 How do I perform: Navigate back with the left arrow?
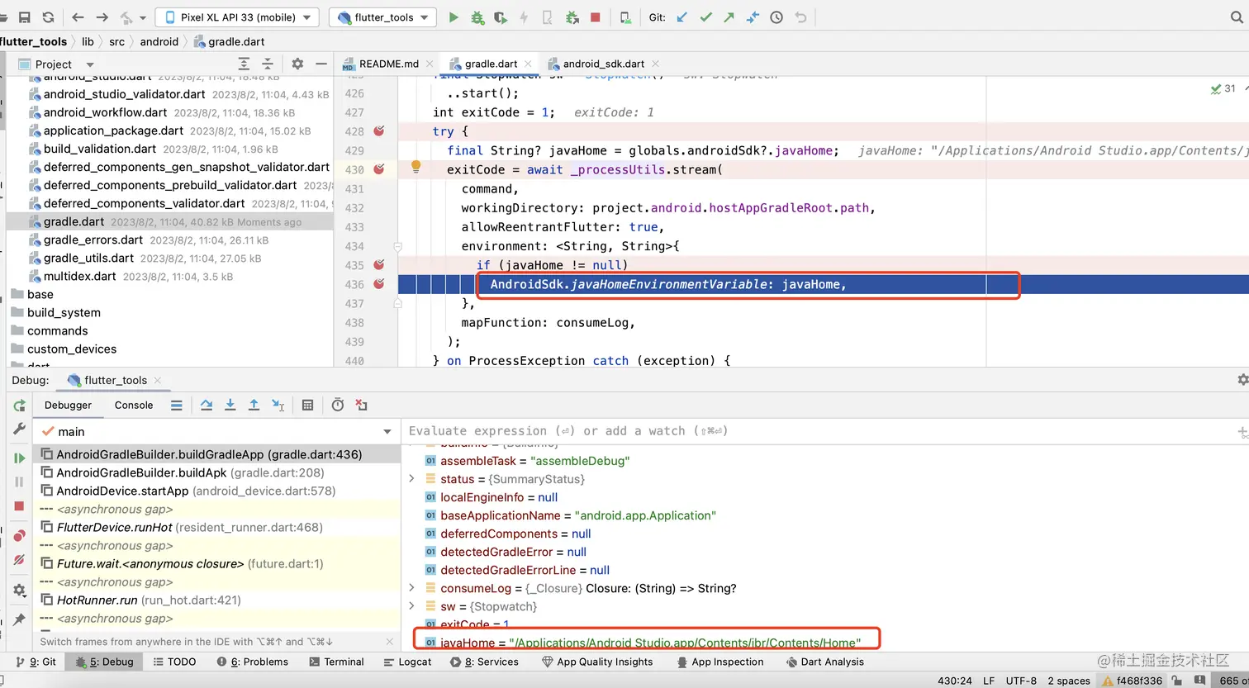[x=78, y=17]
